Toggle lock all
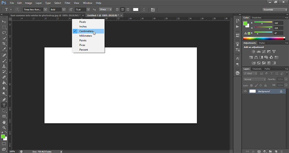Screen dimensions: 289x153 click(266, 86)
